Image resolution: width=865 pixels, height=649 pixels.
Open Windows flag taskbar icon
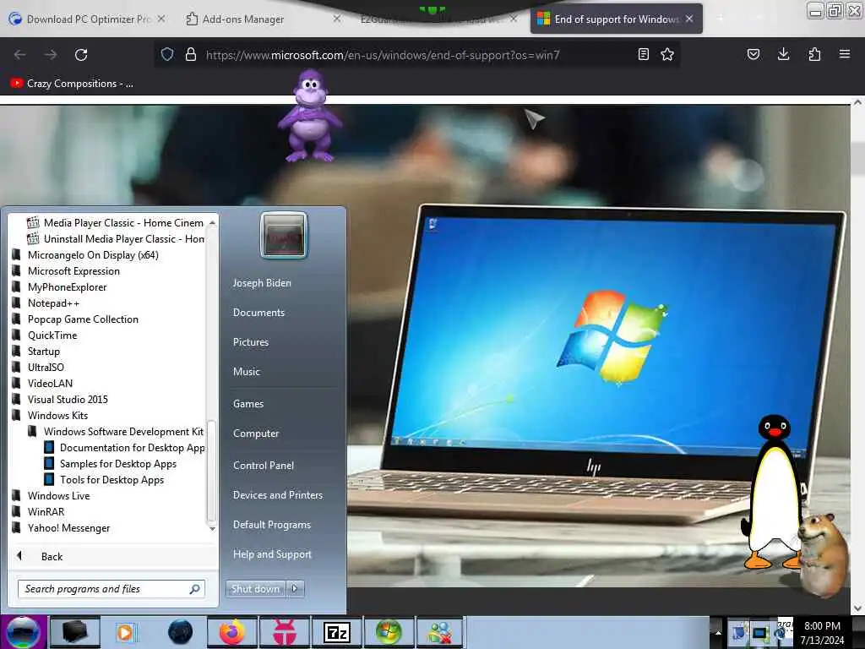(x=389, y=632)
